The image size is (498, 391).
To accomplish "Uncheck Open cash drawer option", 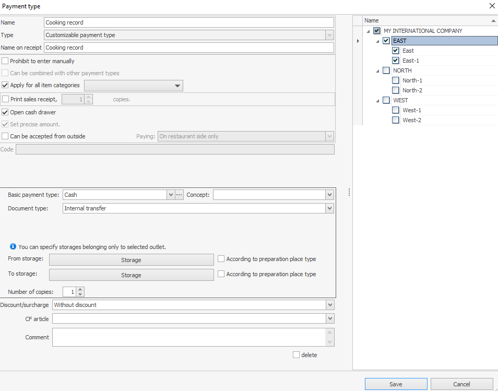I will pos(5,112).
